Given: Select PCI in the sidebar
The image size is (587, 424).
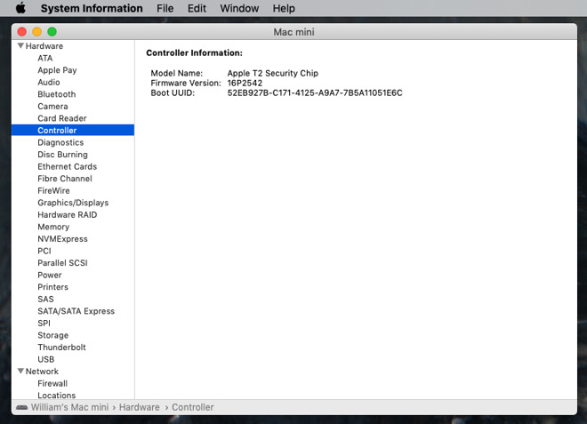Looking at the screenshot, I should point(44,251).
